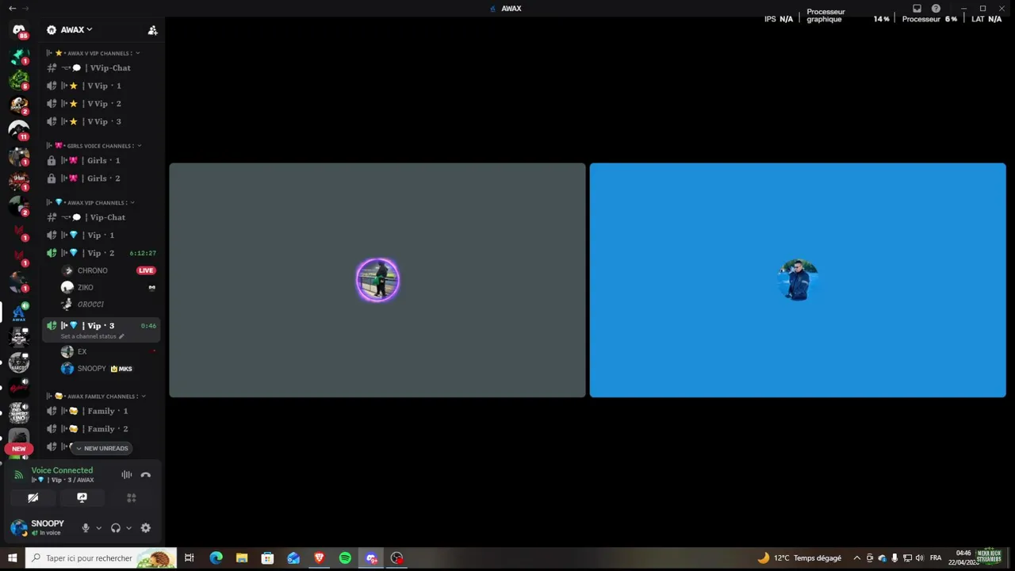
Task: Turn on camera in voice panel
Action: point(33,498)
